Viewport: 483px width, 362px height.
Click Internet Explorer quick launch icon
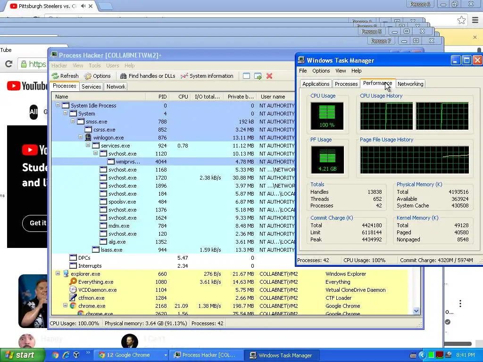(66, 355)
